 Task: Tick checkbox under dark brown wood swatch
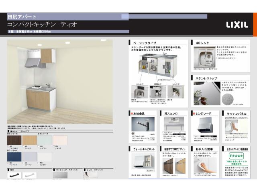(x=8, y=146)
